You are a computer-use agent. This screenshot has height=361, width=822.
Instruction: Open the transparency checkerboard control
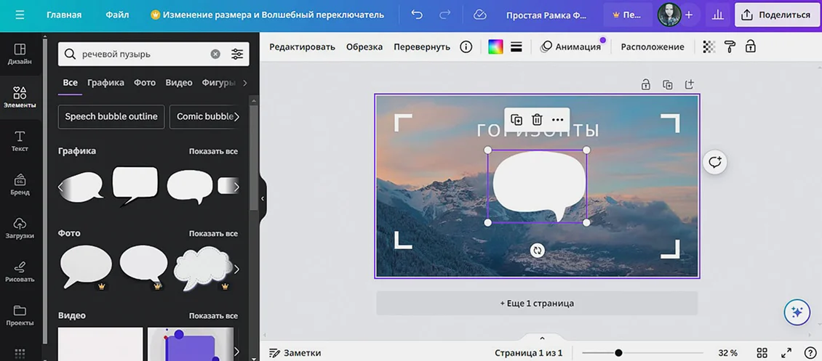pos(709,46)
